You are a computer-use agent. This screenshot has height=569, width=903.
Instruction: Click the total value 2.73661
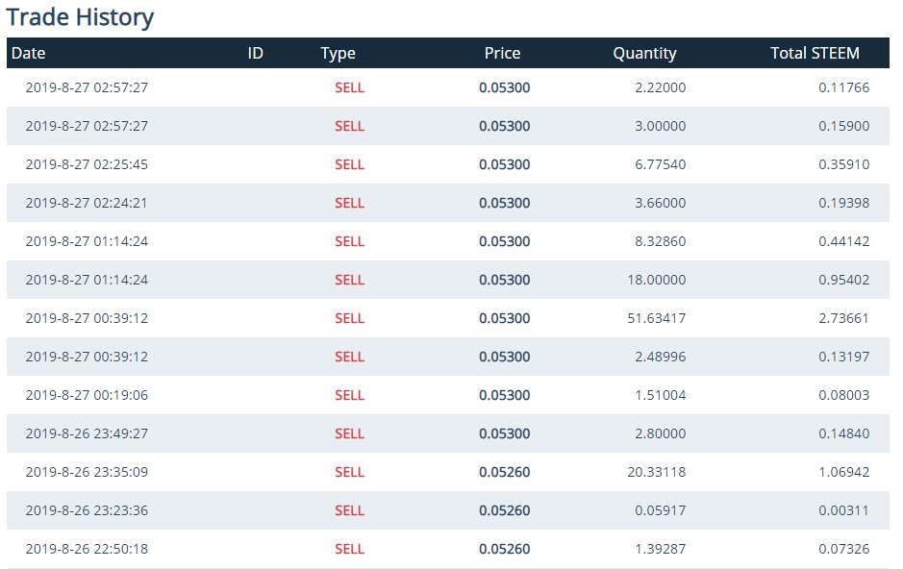click(843, 318)
